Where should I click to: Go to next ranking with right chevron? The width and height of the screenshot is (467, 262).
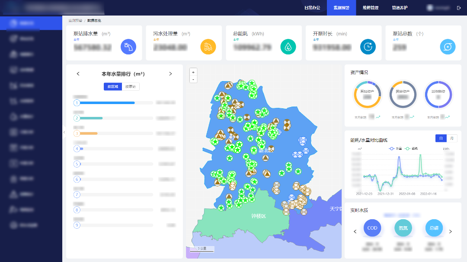(x=170, y=74)
